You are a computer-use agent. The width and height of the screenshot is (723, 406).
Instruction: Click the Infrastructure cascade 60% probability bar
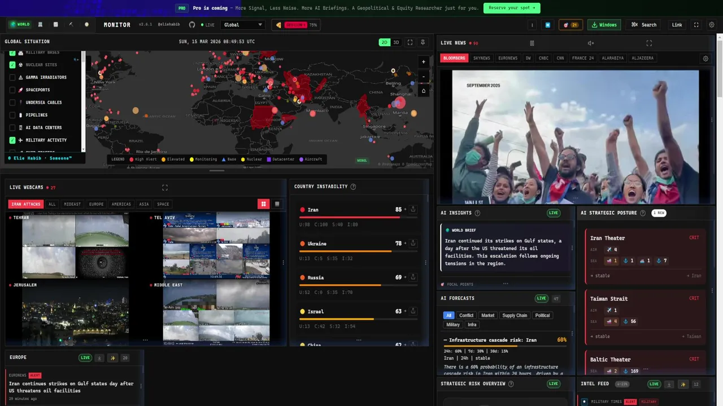click(x=505, y=346)
